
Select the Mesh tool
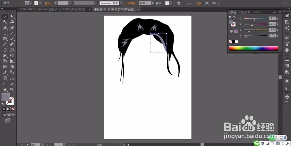point(5,67)
